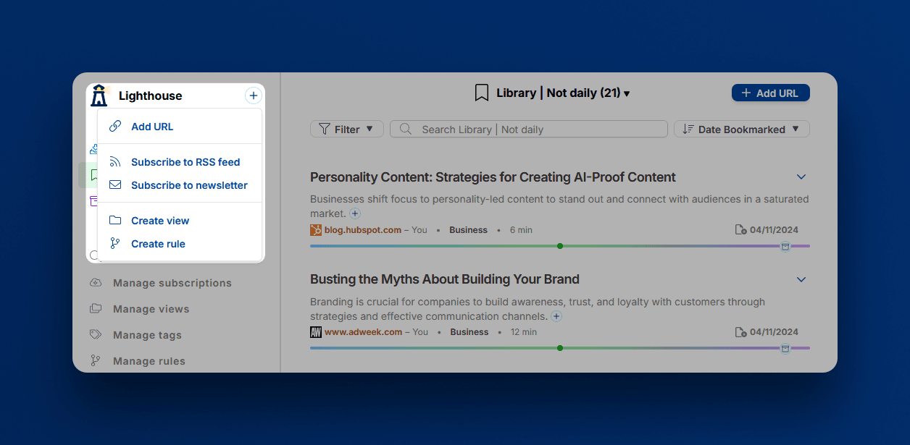Screen dimensions: 910x445
Task: Choose Create rule from the menu
Action: pyautogui.click(x=158, y=244)
